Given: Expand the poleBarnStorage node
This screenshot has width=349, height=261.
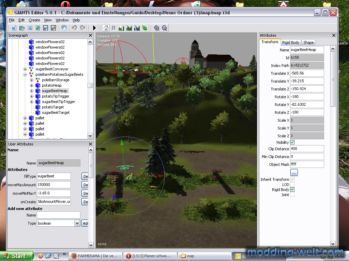Looking at the screenshot, I should [x=32, y=80].
